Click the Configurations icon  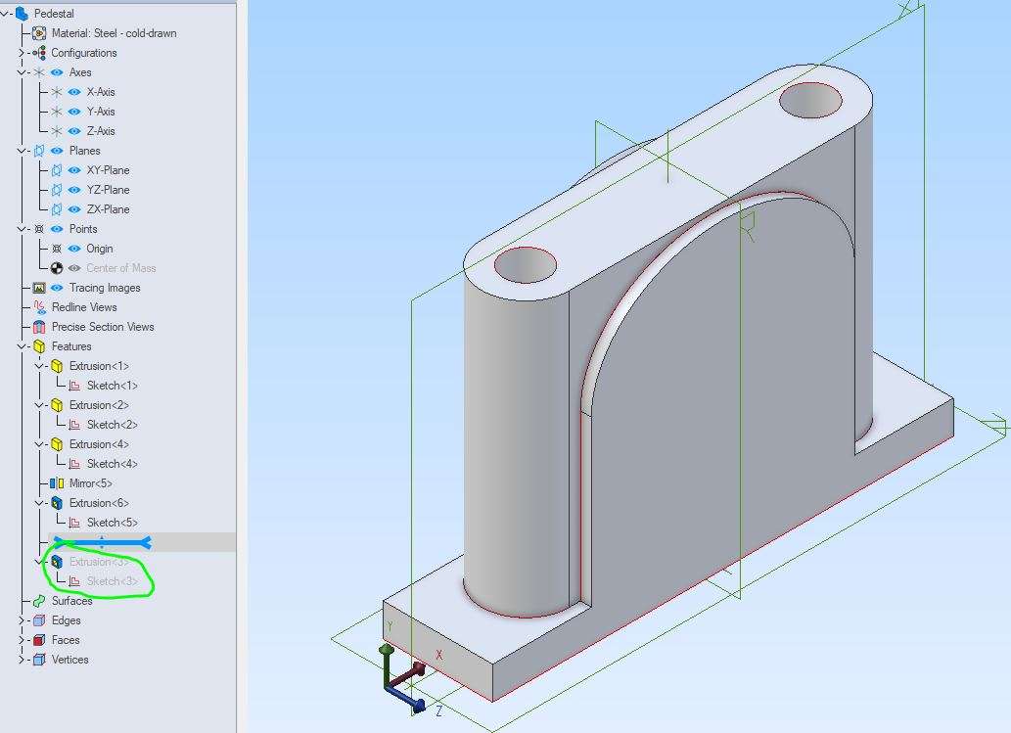click(x=39, y=52)
